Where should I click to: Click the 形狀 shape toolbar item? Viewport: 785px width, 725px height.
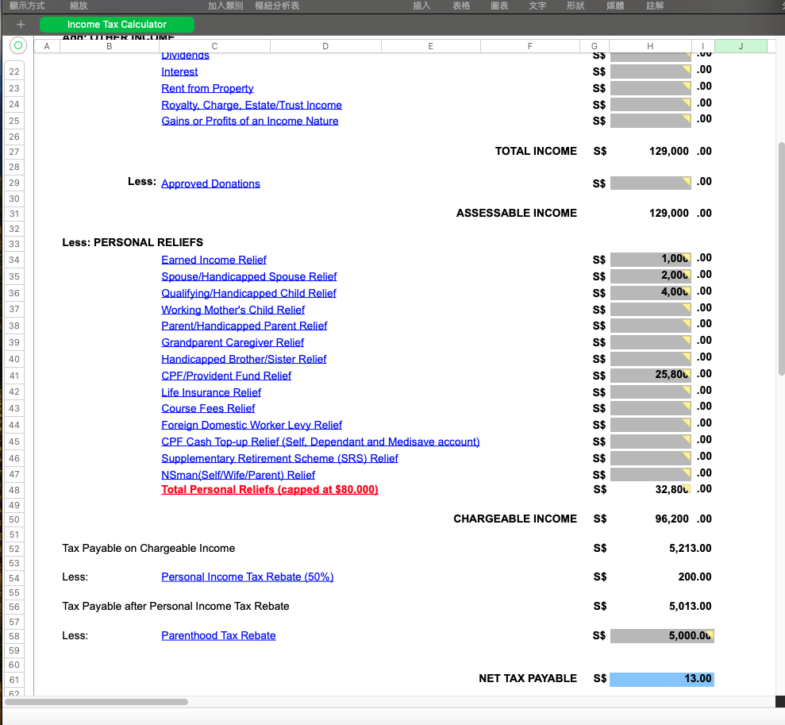(575, 6)
